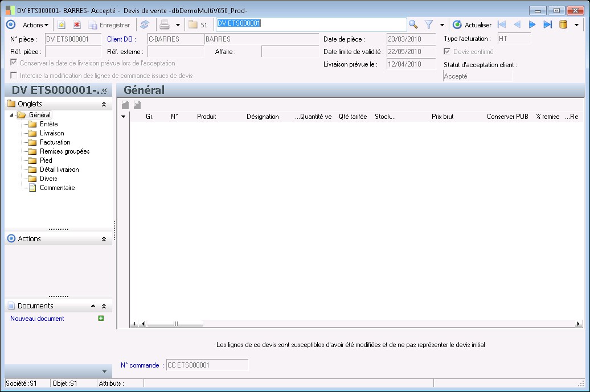Image resolution: width=590 pixels, height=392 pixels.
Task: Open the printer options dropdown arrow
Action: tap(178, 25)
